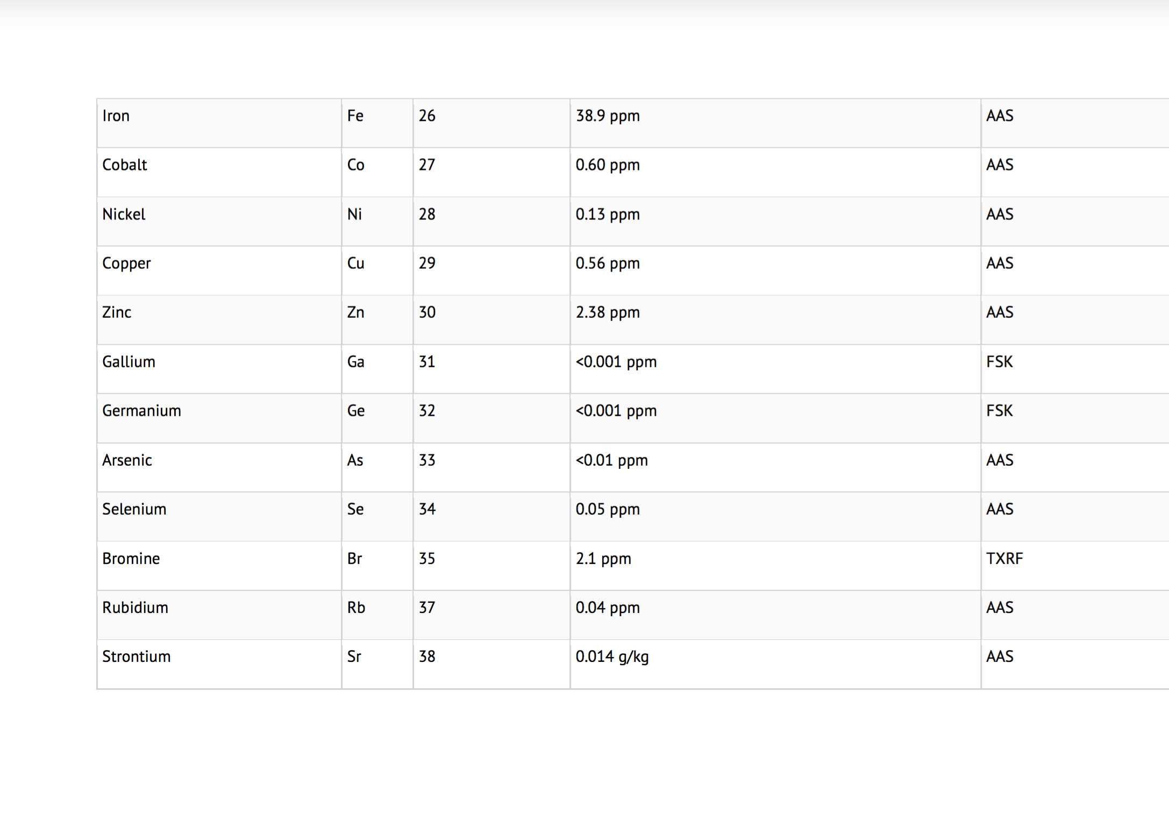Select the Bromine value 2.1 ppm

[603, 559]
